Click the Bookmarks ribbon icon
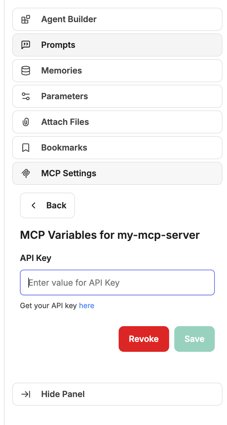The width and height of the screenshot is (227, 425). 26,148
